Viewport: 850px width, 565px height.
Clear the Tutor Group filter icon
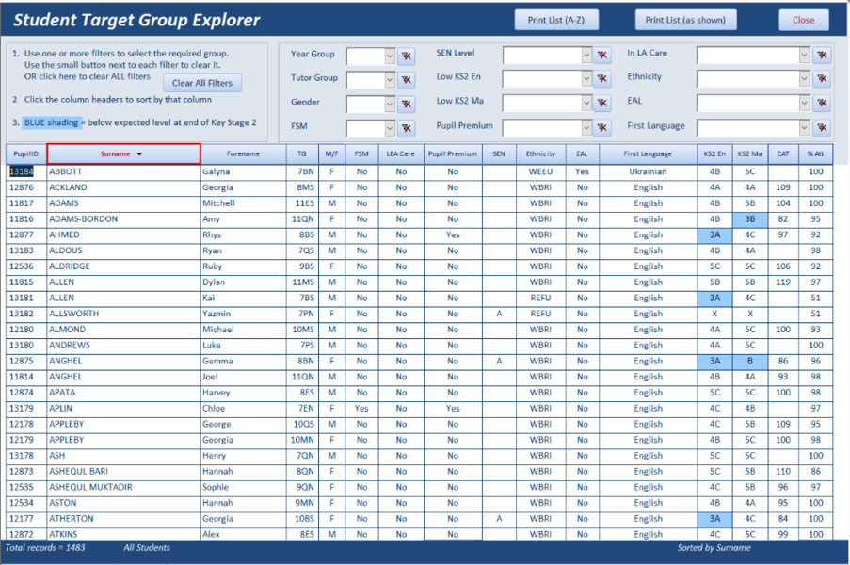tap(406, 80)
